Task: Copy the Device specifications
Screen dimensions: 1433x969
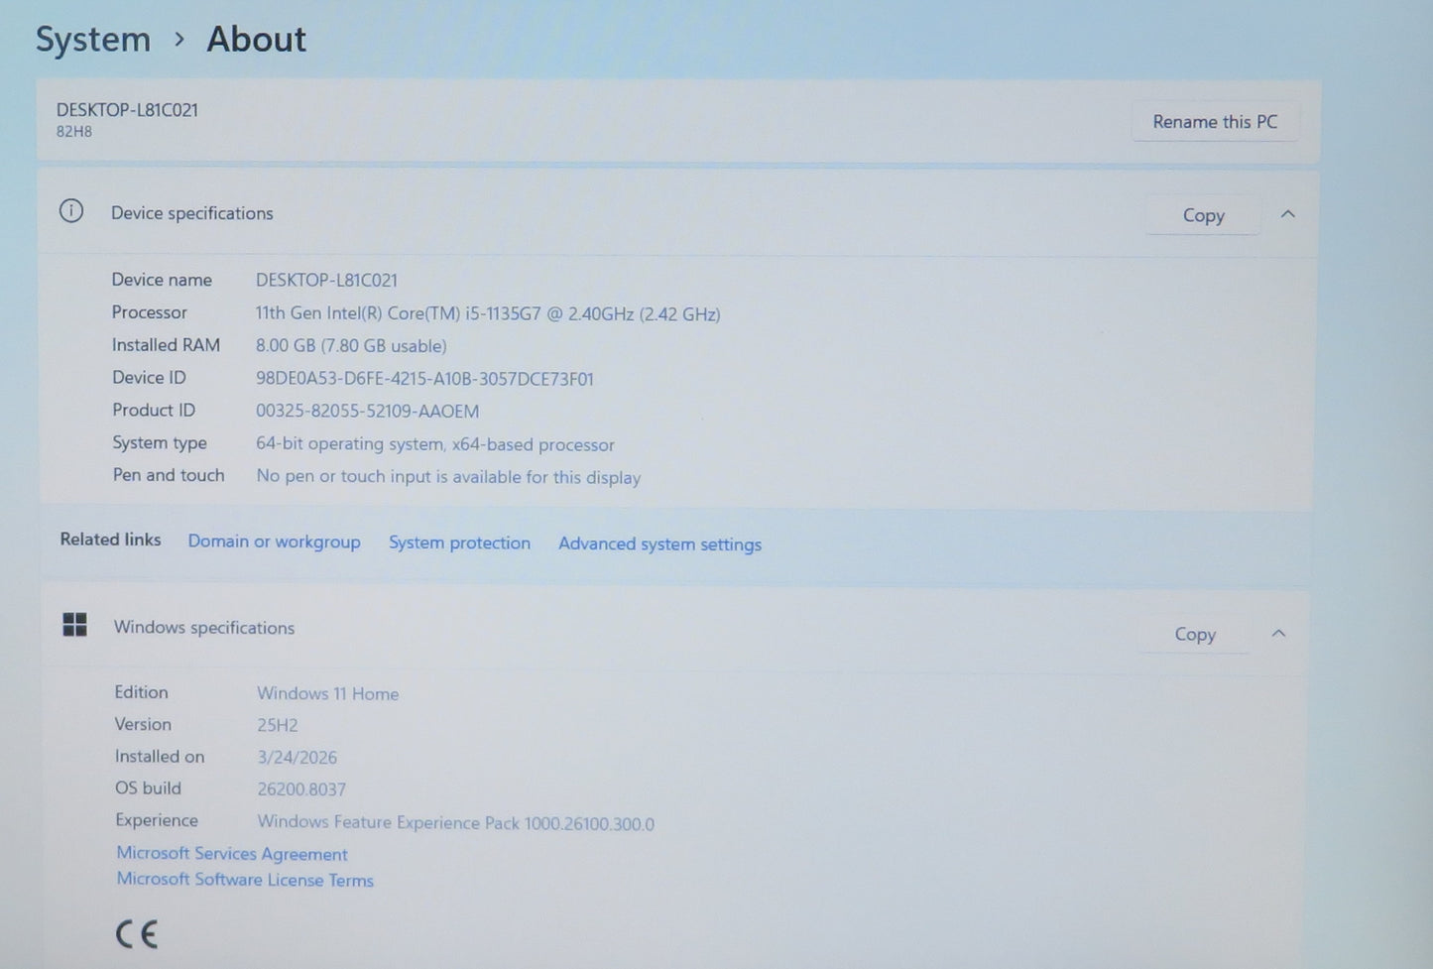Action: [x=1203, y=215]
